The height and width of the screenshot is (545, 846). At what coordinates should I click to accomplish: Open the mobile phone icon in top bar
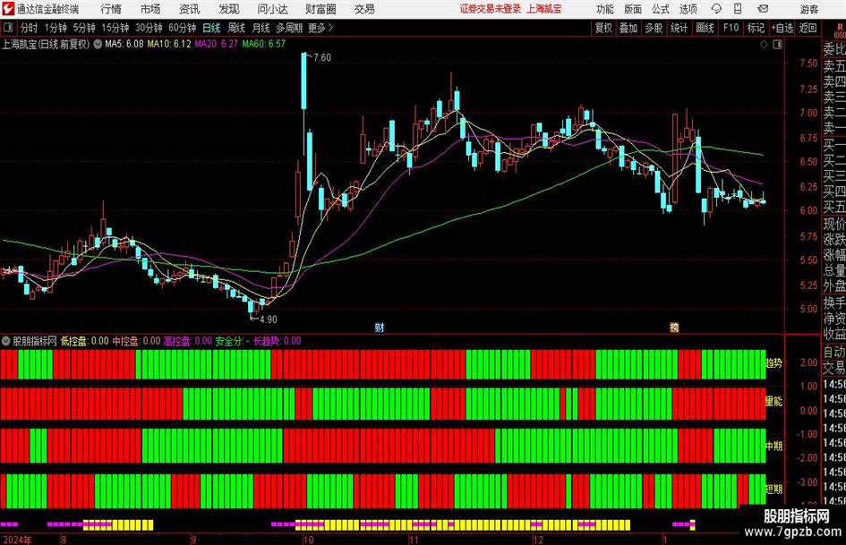point(738,9)
